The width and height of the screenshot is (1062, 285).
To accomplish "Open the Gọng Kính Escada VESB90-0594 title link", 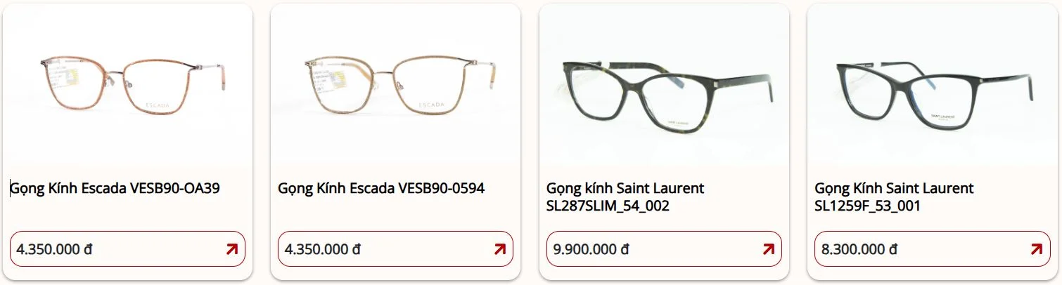I will (x=381, y=188).
